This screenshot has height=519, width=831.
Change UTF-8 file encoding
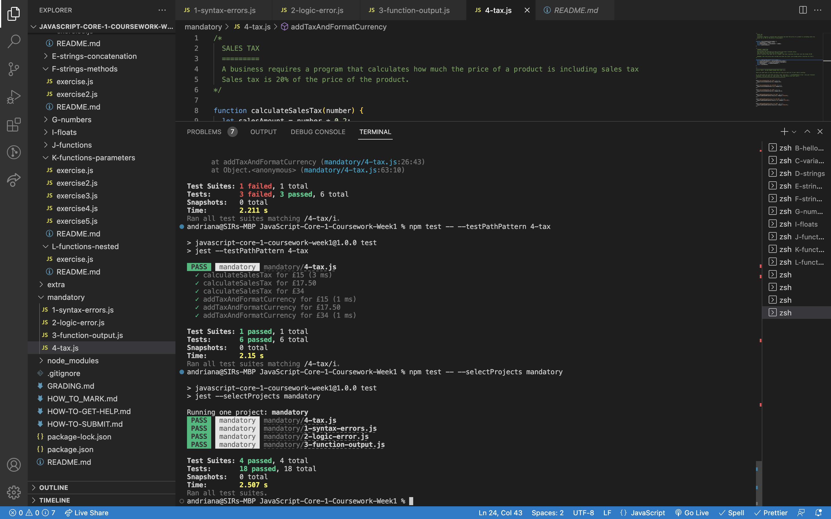pos(583,513)
